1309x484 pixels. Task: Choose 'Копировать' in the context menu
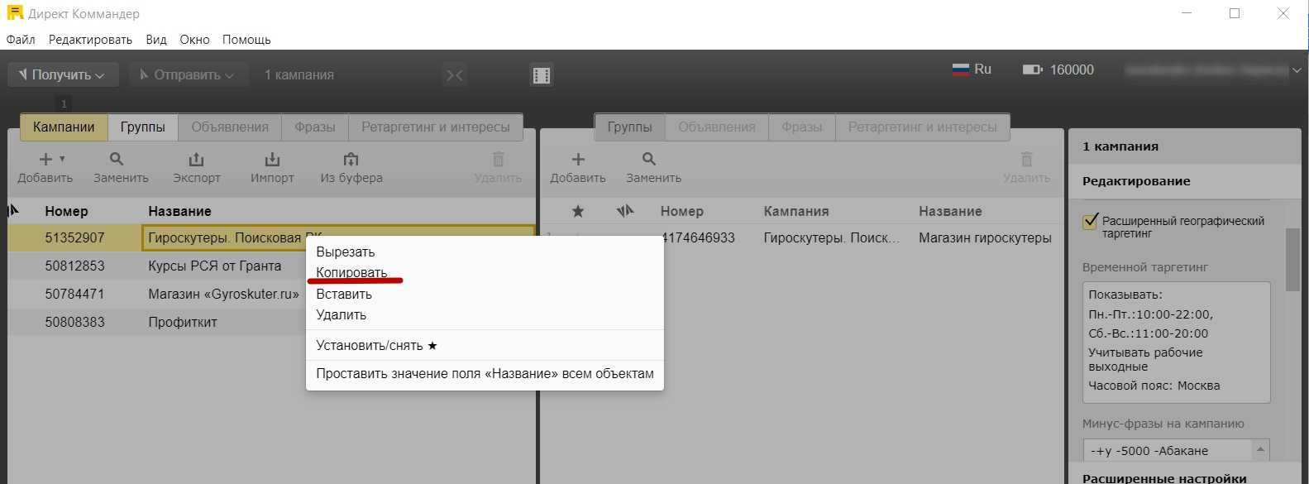point(351,272)
